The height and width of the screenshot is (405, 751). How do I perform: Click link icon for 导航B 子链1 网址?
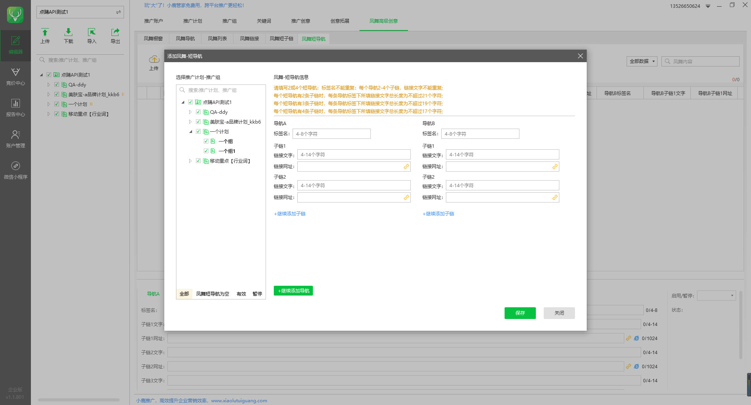tap(555, 167)
